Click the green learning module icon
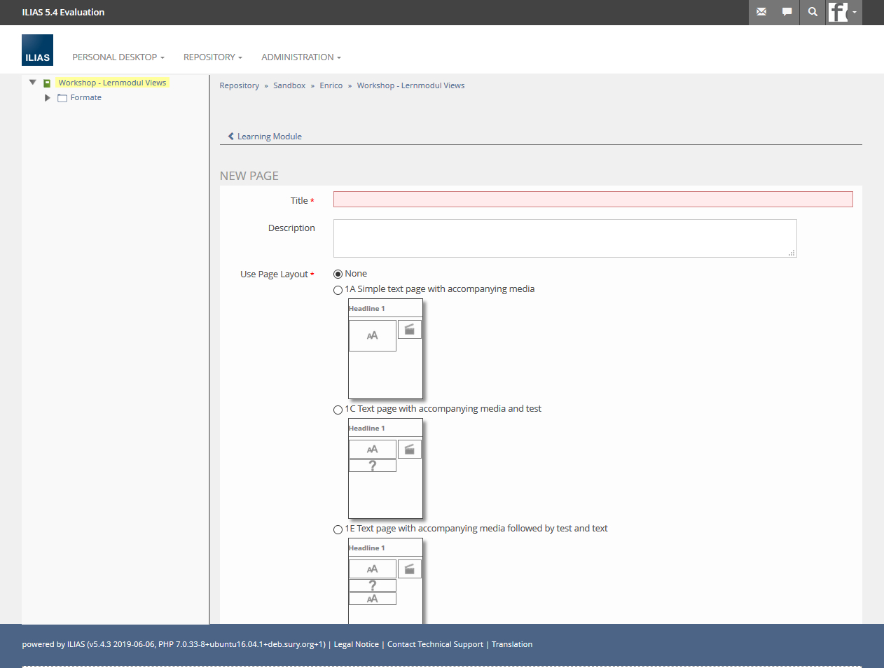 click(47, 83)
